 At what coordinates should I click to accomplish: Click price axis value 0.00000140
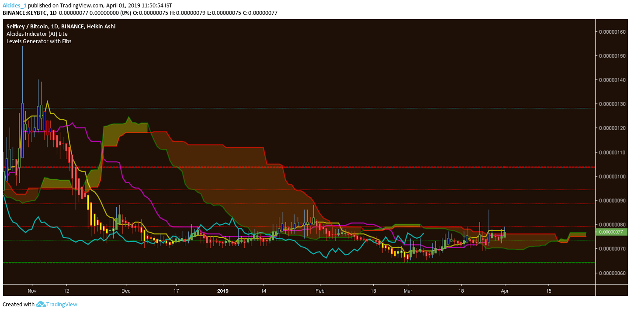[612, 80]
